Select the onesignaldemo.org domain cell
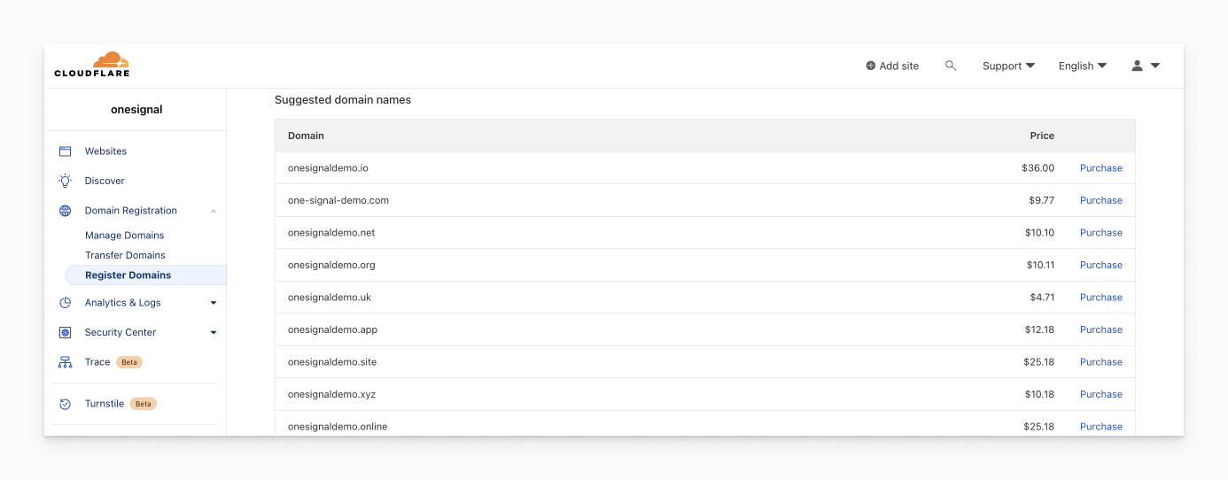The height and width of the screenshot is (480, 1228). (x=331, y=265)
